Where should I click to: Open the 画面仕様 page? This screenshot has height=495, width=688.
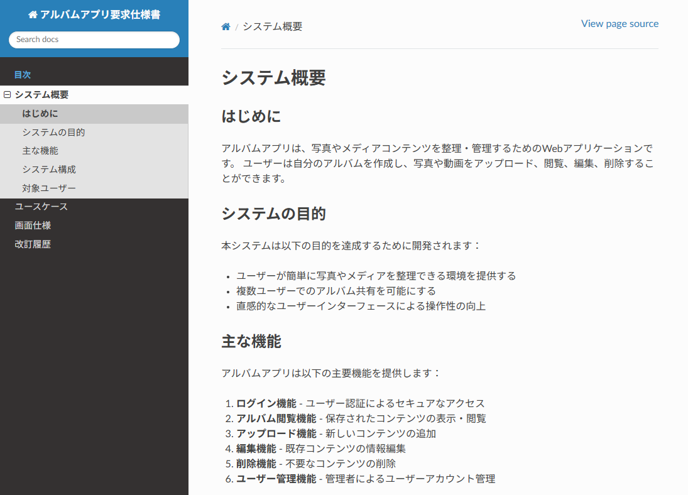click(33, 226)
